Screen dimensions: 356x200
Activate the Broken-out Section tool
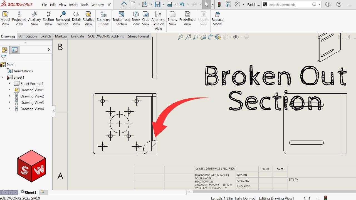[x=121, y=19]
